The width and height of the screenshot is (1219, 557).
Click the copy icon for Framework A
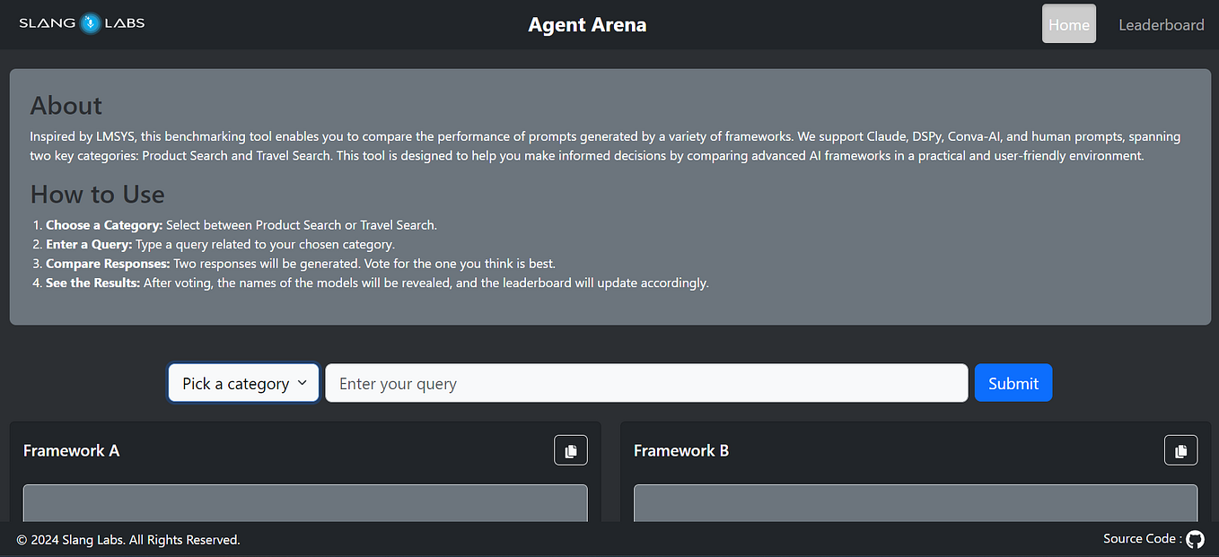[x=571, y=449]
